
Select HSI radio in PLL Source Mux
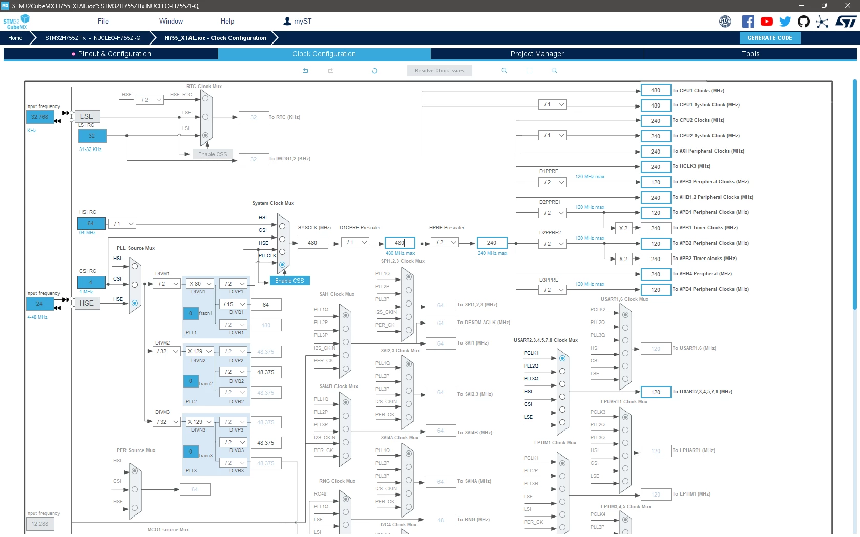[135, 266]
